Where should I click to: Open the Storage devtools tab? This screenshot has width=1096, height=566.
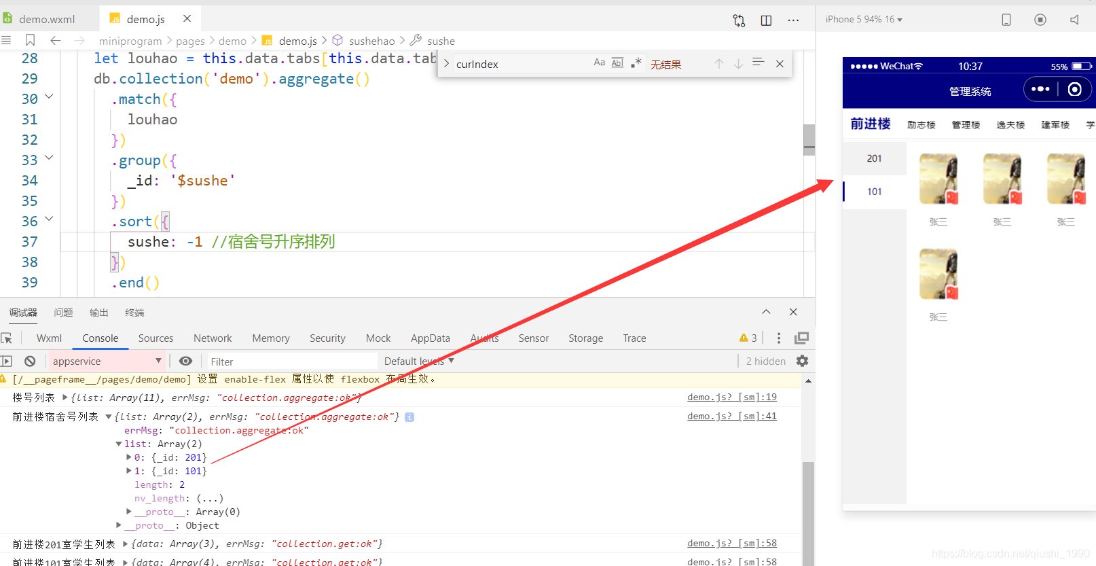pos(585,338)
